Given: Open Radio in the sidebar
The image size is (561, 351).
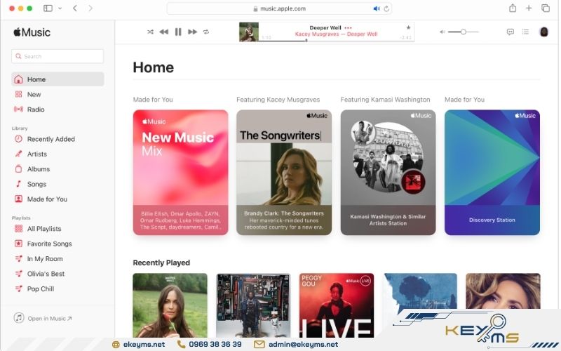Looking at the screenshot, I should (x=58, y=110).
